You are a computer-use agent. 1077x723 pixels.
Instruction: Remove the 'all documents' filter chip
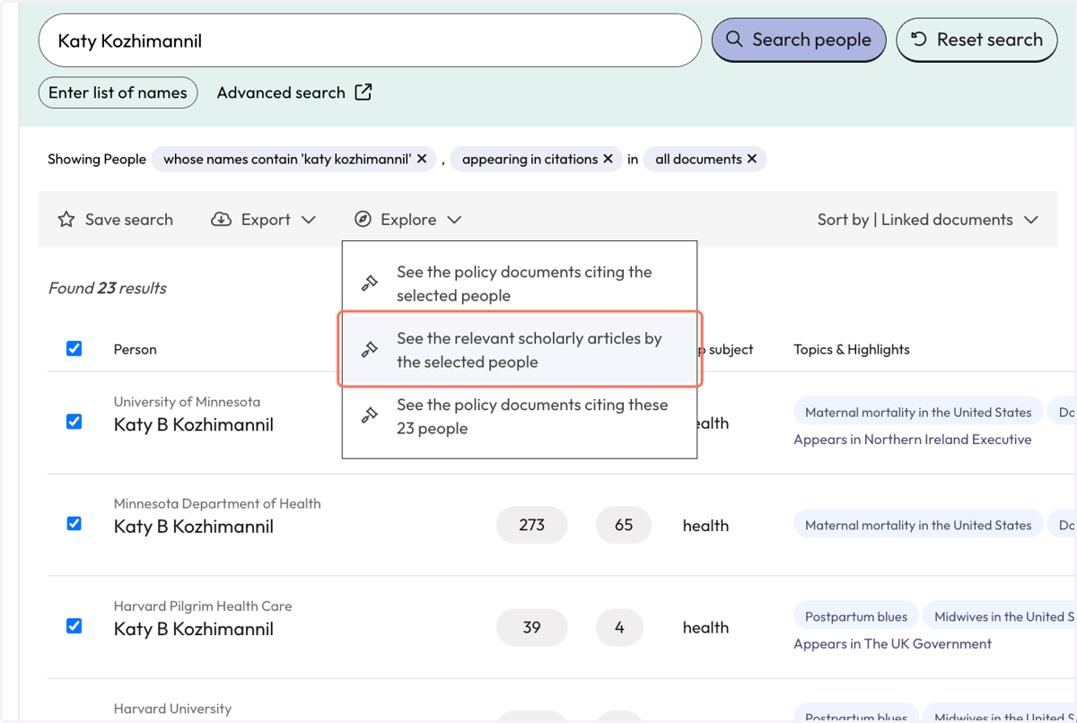[x=752, y=159]
